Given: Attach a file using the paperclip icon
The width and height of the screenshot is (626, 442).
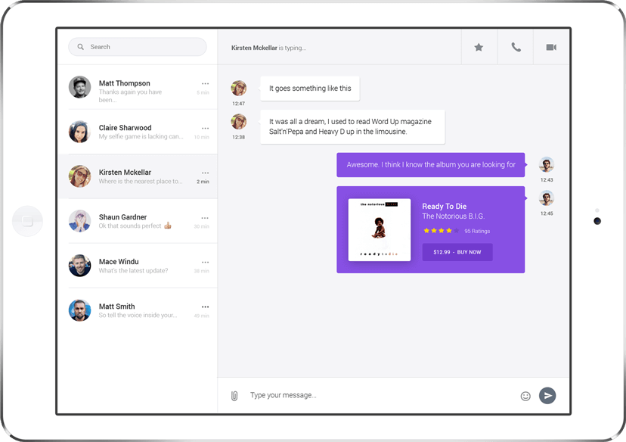Looking at the screenshot, I should [235, 395].
